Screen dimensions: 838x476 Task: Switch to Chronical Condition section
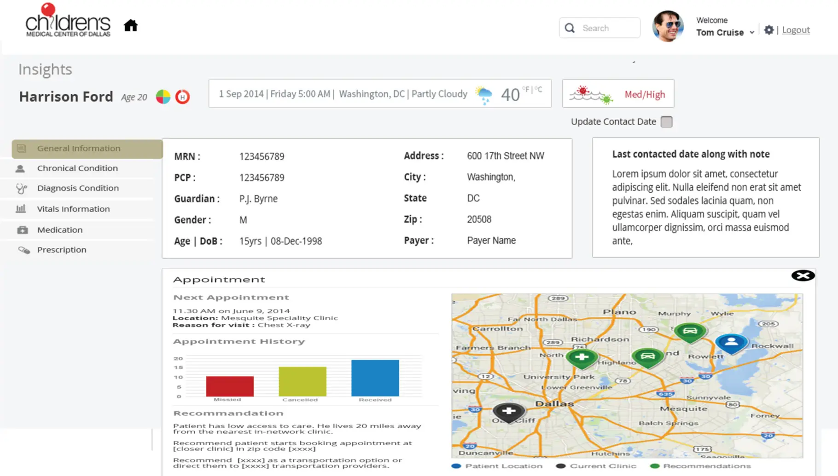pos(77,168)
